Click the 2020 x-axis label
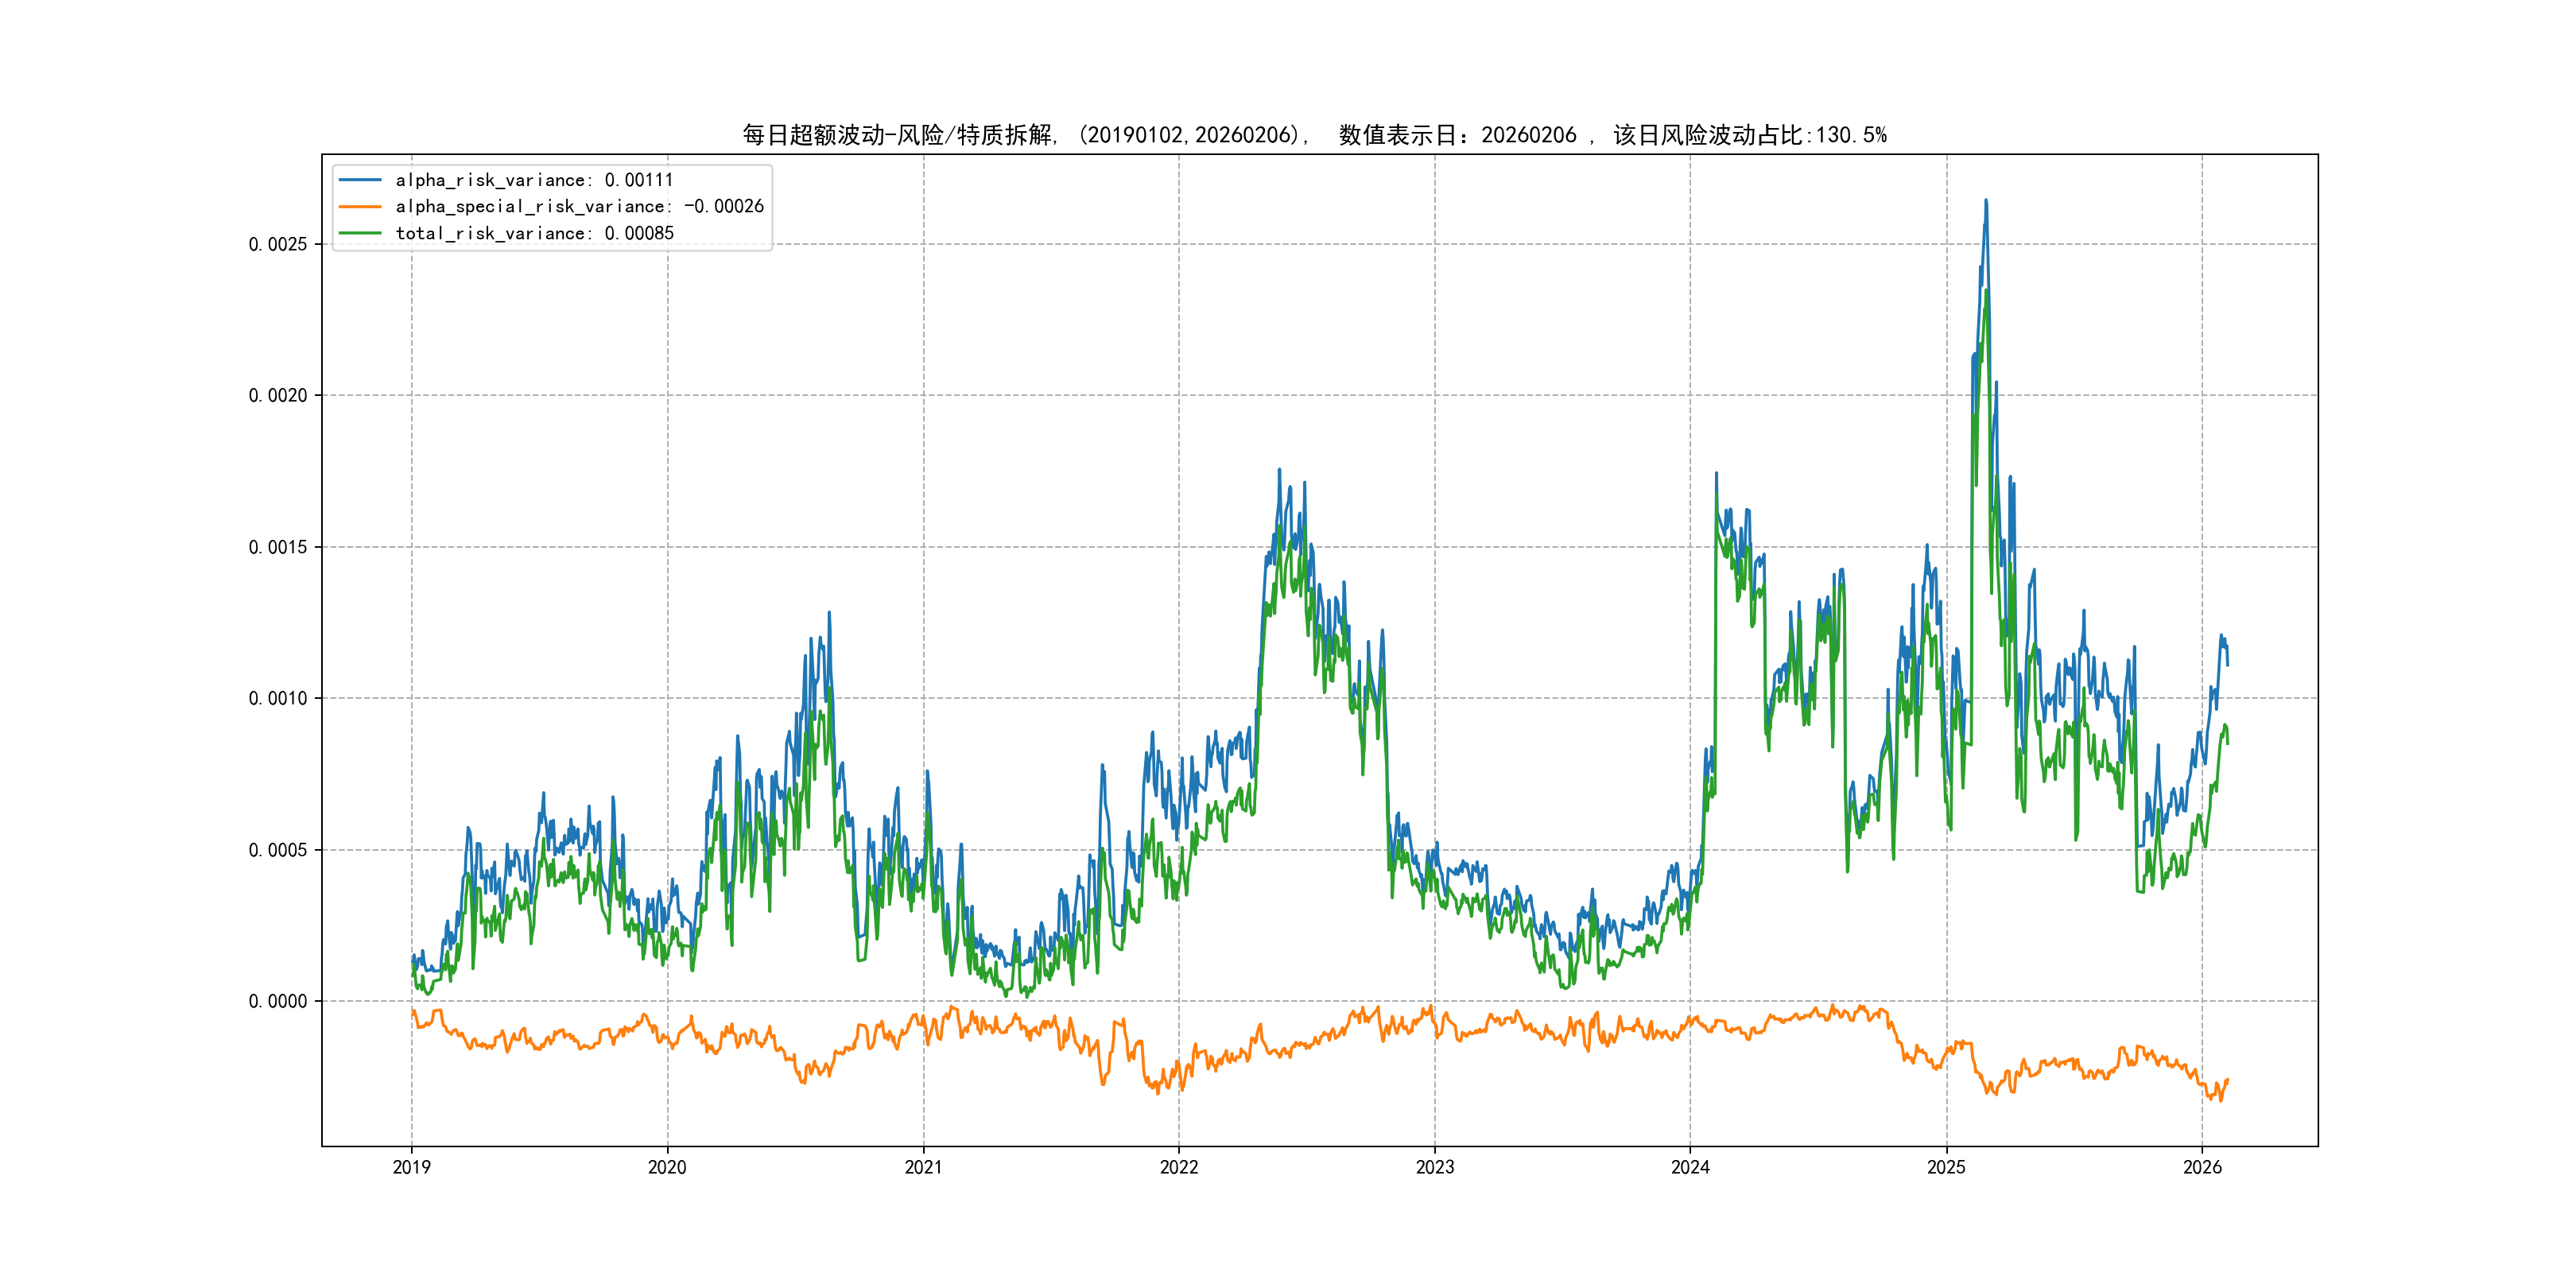 point(667,1167)
